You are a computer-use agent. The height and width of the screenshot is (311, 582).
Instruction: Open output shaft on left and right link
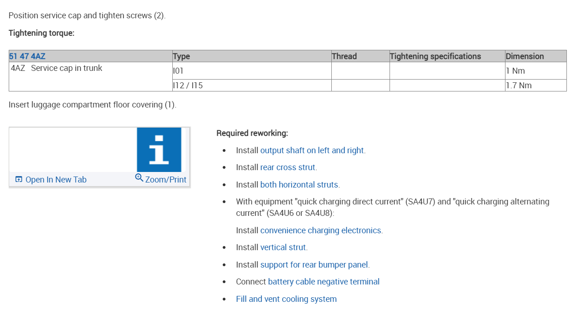313,150
